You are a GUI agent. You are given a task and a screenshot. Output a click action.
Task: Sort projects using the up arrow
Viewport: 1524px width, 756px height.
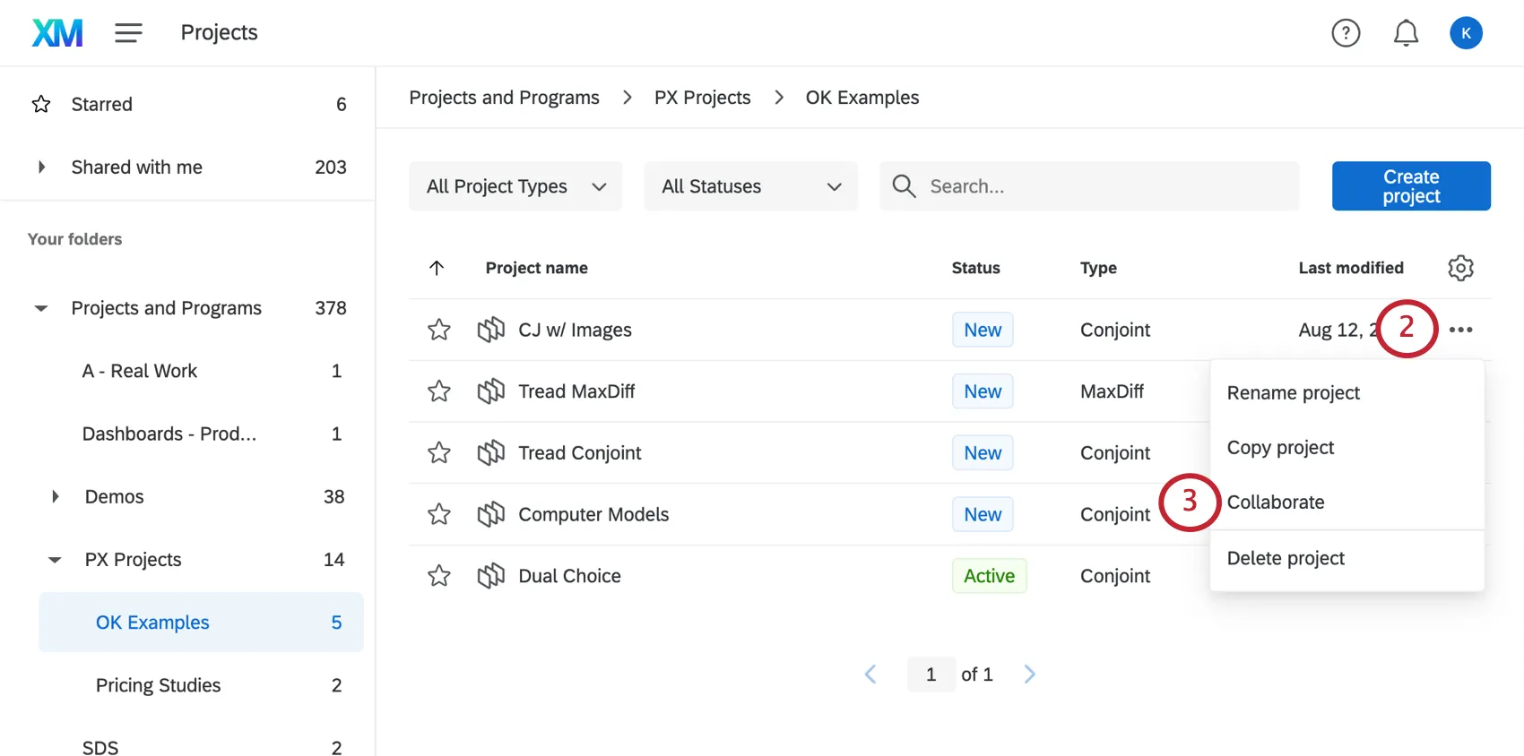(x=437, y=268)
